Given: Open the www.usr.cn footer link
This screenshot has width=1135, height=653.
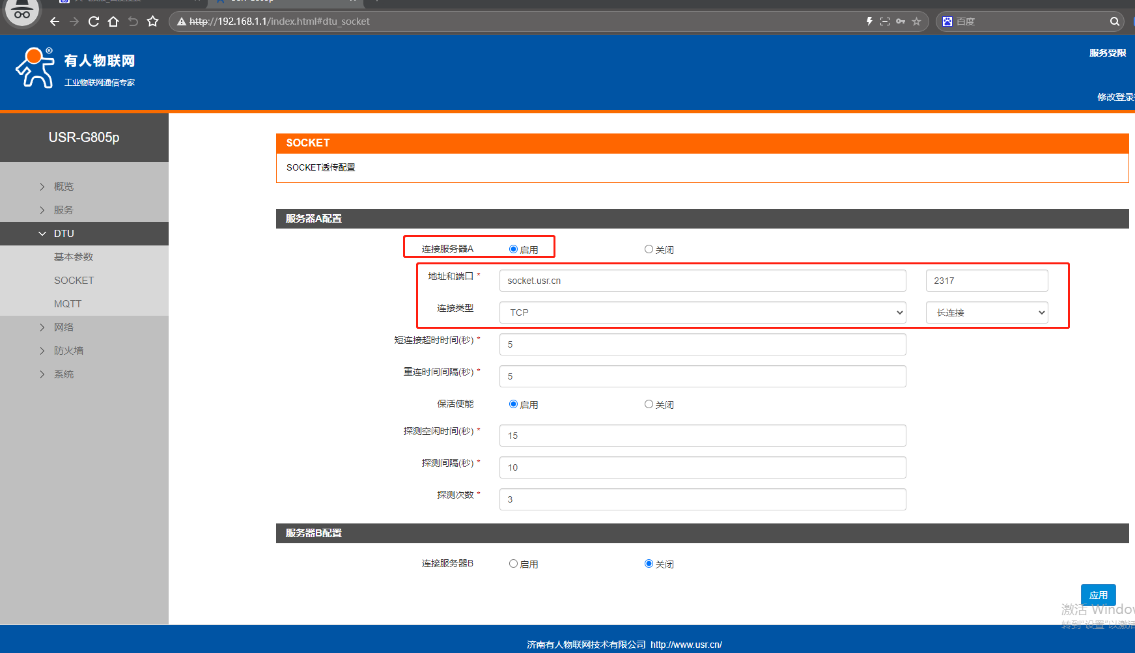Looking at the screenshot, I should click(686, 645).
